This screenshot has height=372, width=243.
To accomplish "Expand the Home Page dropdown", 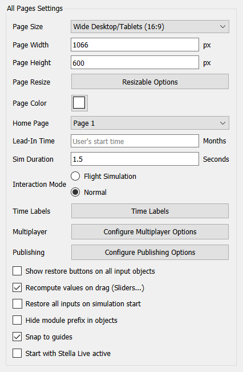I will (x=149, y=123).
